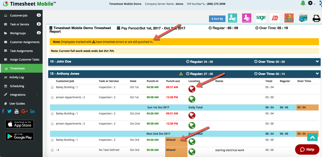The height and width of the screenshot is (157, 322).
Task: Check the Bailey Building Oct 1st row checkbox
Action: coord(52,87)
